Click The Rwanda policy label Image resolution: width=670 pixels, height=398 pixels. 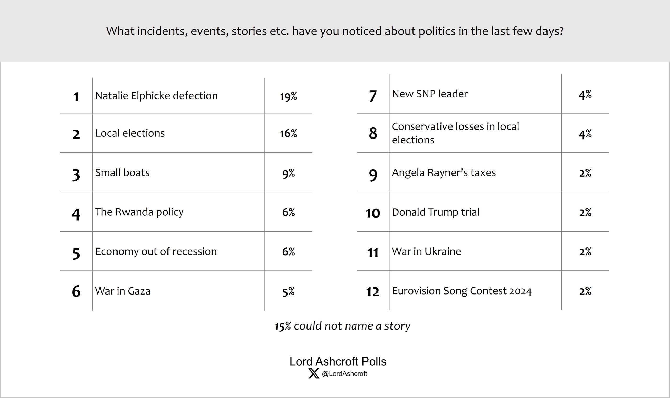pos(139,212)
